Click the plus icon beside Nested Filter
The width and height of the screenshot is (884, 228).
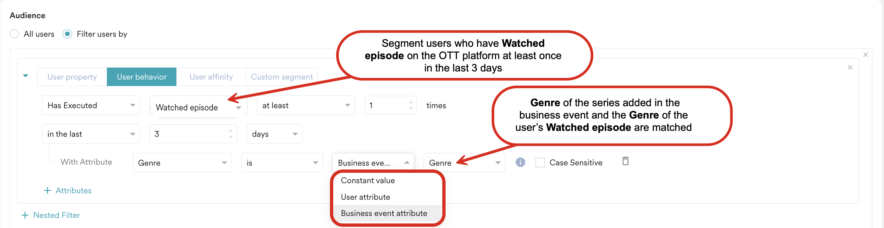click(25, 215)
